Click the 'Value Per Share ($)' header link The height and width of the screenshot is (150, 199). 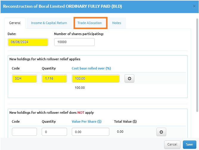86,121
